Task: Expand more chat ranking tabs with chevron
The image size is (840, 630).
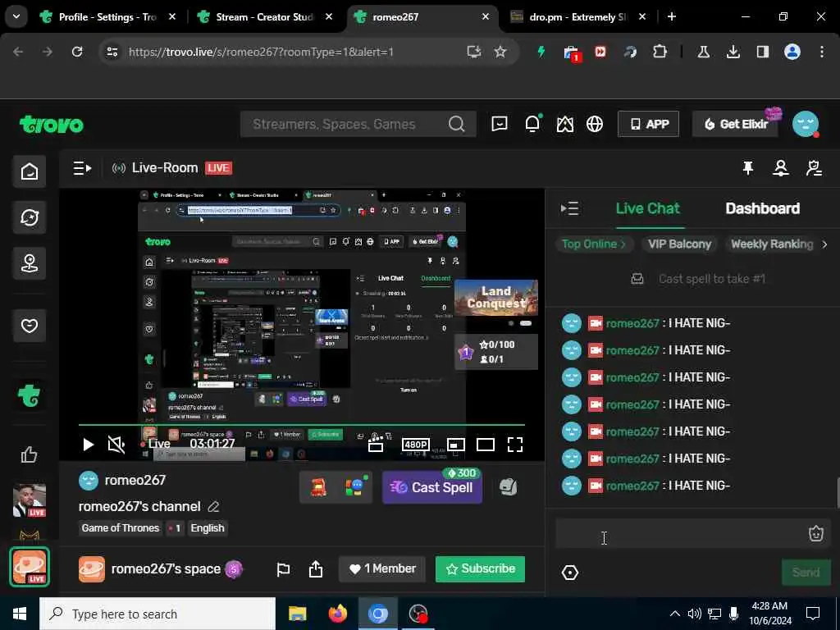Action: (825, 244)
